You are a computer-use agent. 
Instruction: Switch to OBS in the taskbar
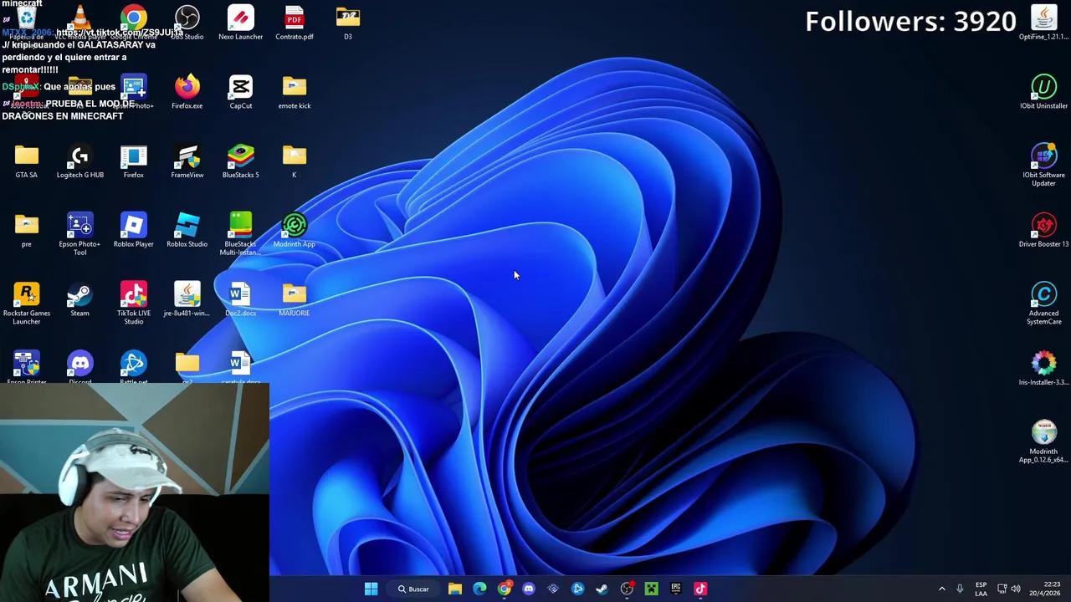tap(627, 589)
